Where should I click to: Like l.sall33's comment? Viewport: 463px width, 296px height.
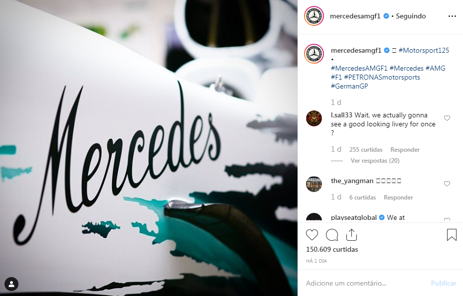(447, 118)
